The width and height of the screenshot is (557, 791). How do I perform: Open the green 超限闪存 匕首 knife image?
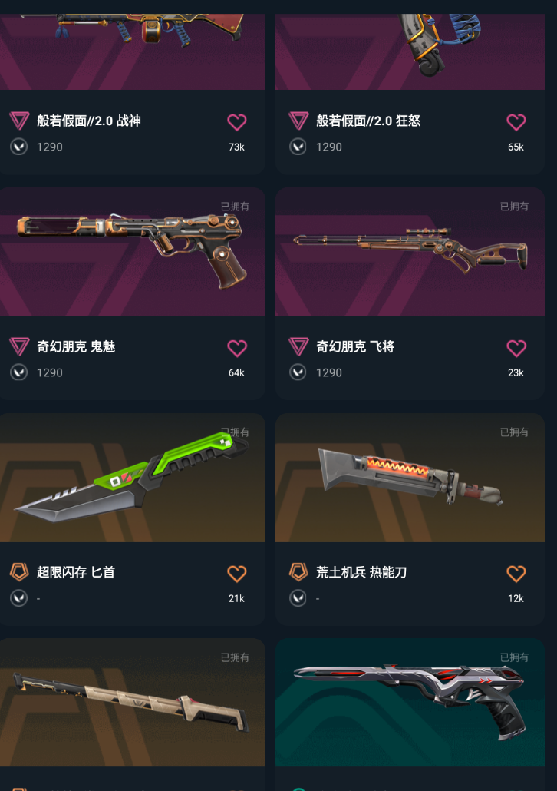[x=133, y=478]
